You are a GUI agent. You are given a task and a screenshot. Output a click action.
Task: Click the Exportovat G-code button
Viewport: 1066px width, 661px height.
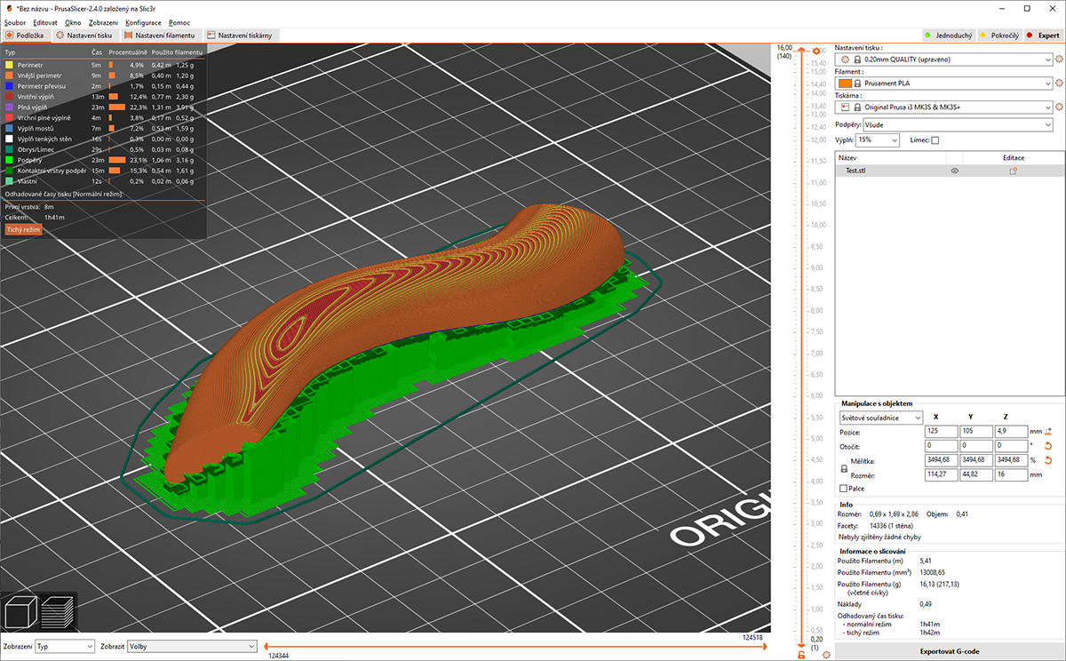click(950, 651)
